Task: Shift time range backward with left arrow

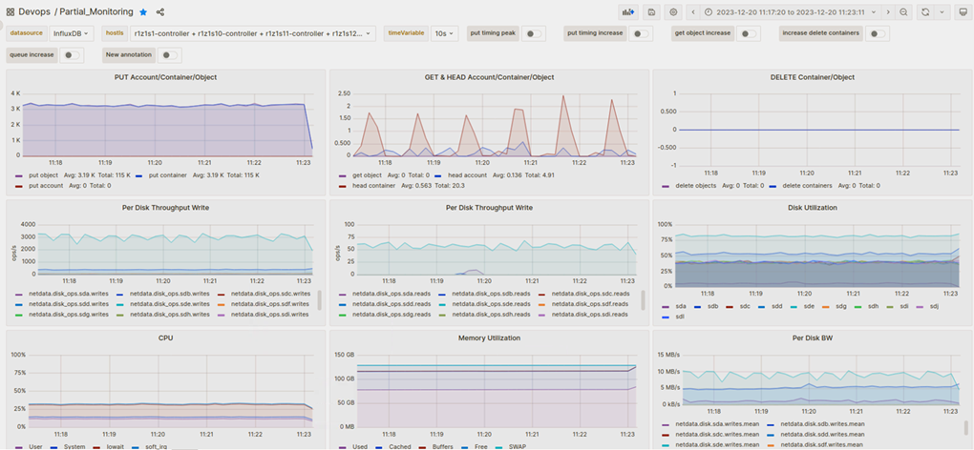Action: pos(693,11)
